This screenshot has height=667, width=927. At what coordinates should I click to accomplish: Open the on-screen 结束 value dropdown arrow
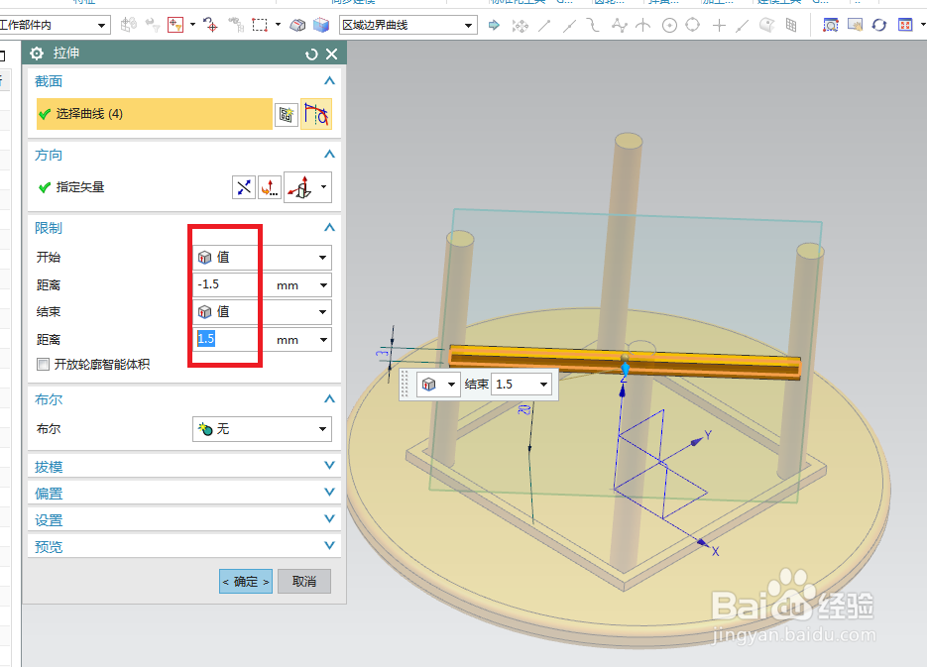544,385
